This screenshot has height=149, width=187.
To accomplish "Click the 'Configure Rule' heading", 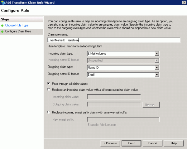I will pyautogui.click(x=15, y=11).
